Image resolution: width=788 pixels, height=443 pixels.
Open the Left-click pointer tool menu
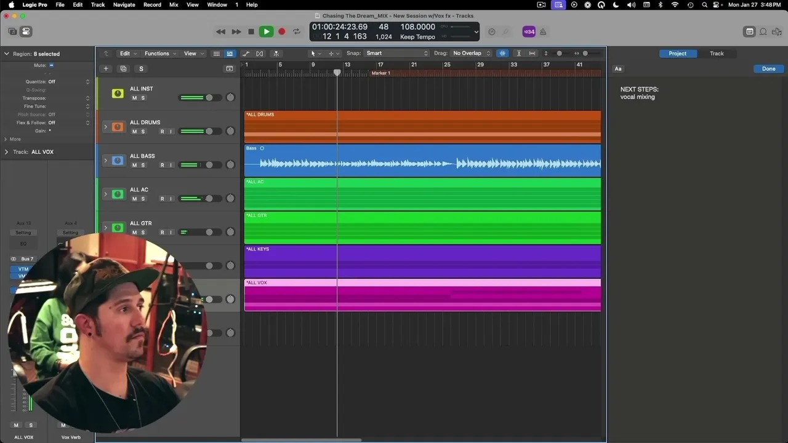[x=315, y=54]
